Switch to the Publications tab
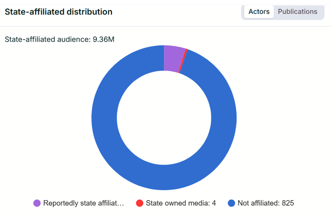331x215 pixels. click(298, 12)
